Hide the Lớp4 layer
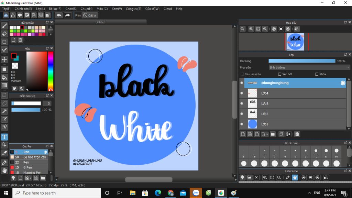Viewport: 352px width, 198px height. coord(242,93)
